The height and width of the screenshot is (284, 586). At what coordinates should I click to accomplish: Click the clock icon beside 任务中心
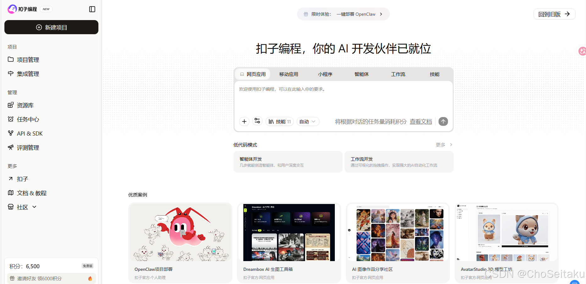11,119
